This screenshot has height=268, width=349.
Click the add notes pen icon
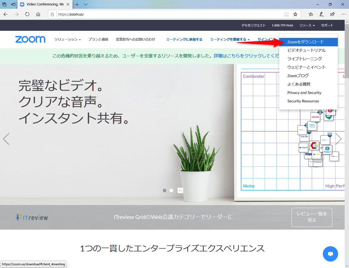[x=322, y=14]
